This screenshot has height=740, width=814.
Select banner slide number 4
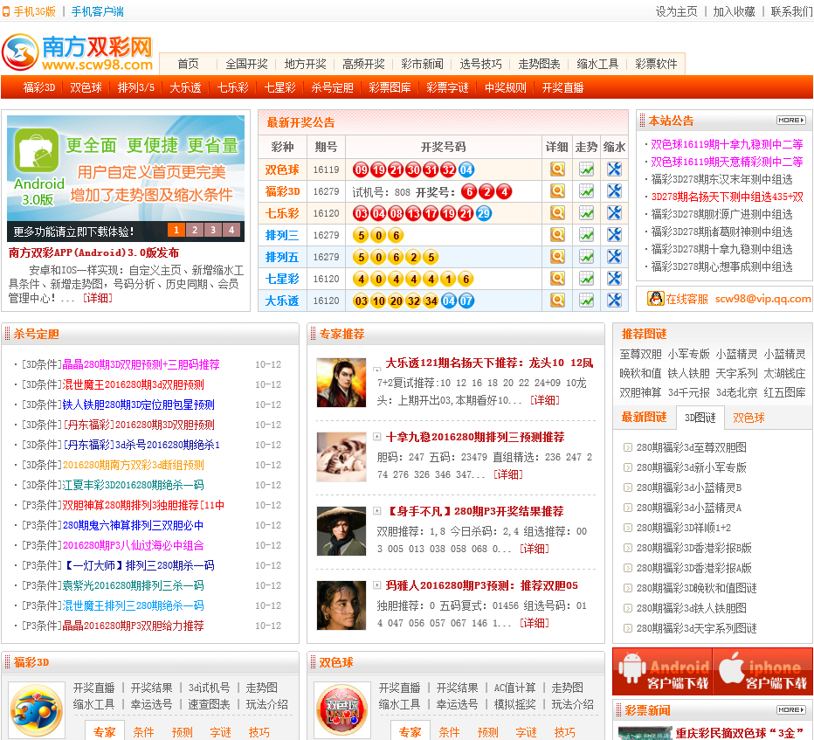[231, 231]
